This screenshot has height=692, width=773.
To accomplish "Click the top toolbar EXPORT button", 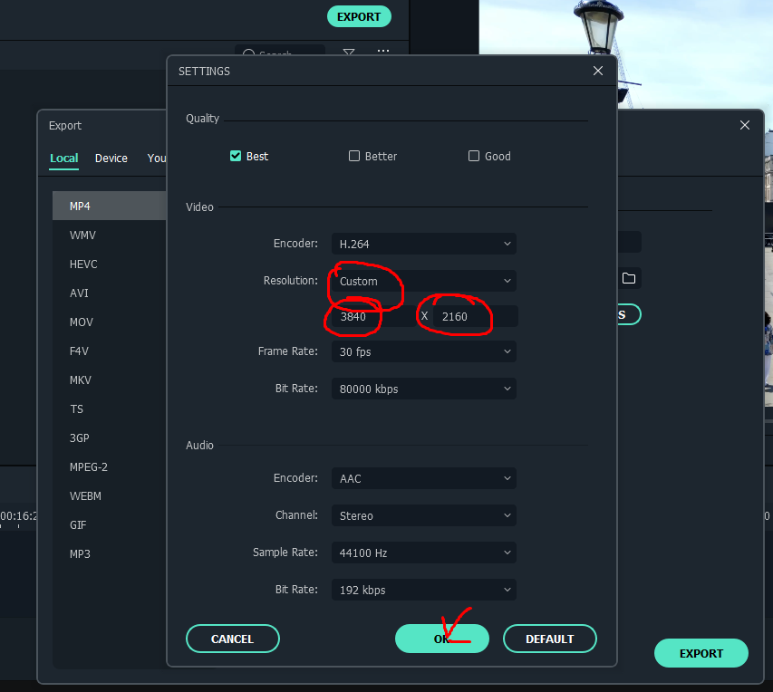I will click(359, 17).
